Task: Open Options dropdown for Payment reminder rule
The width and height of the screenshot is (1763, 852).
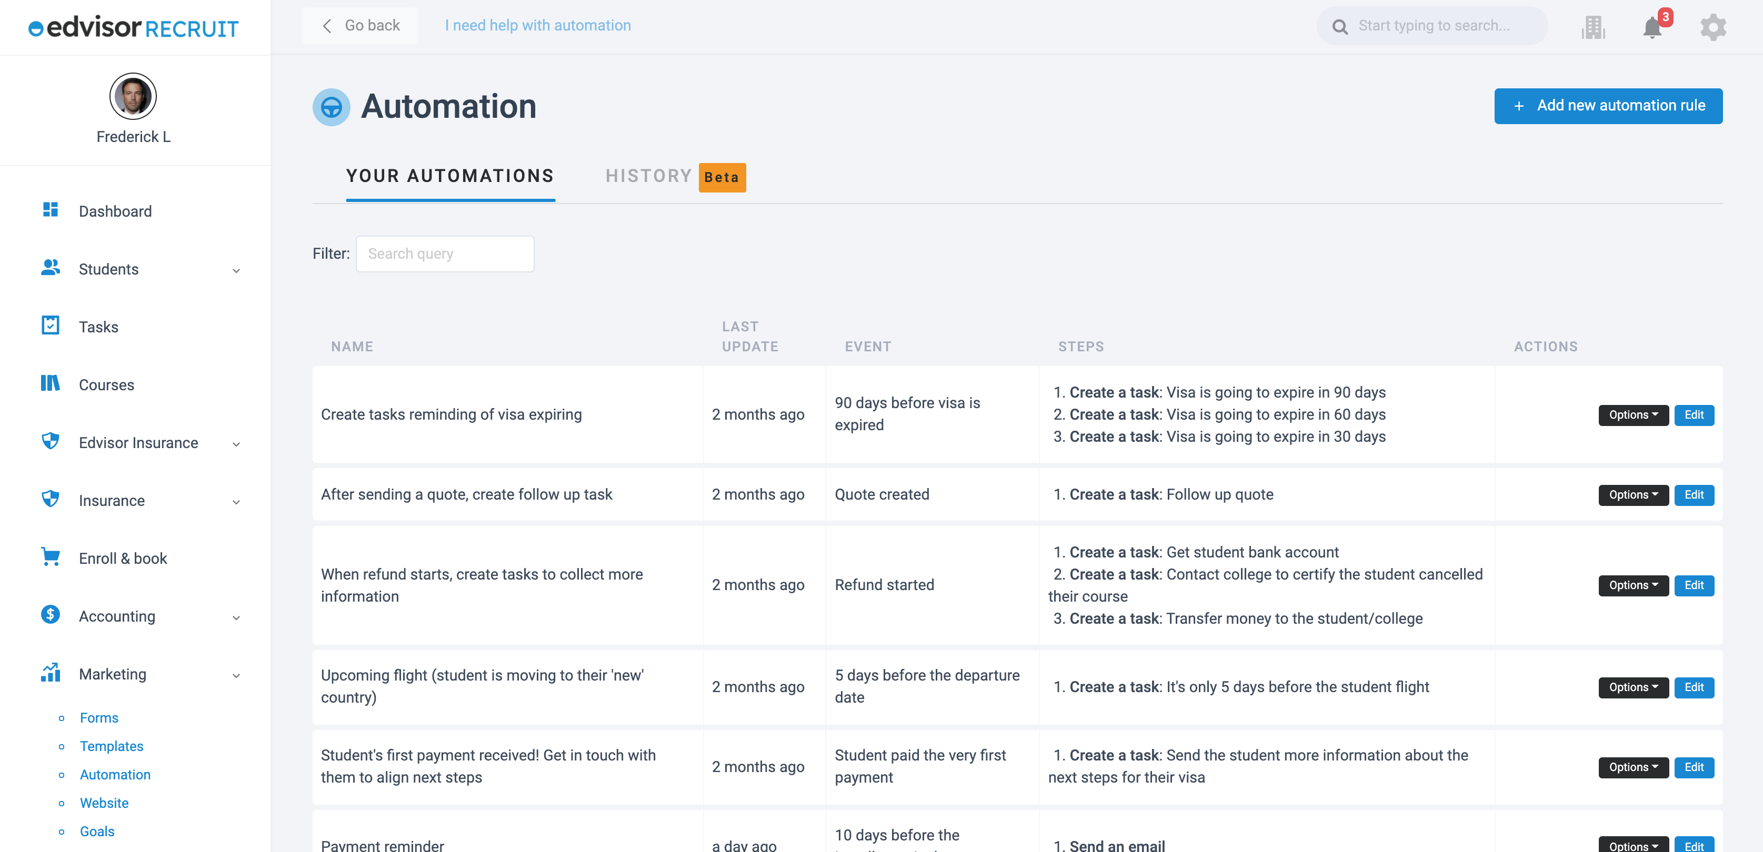Action: coord(1633,845)
